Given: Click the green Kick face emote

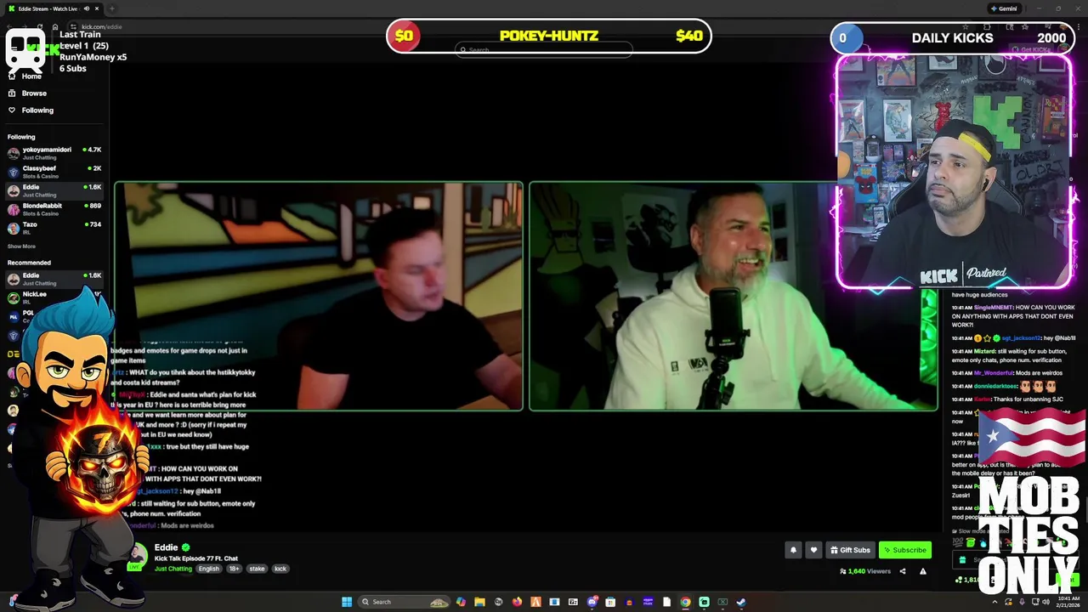Looking at the screenshot, I should (x=971, y=542).
